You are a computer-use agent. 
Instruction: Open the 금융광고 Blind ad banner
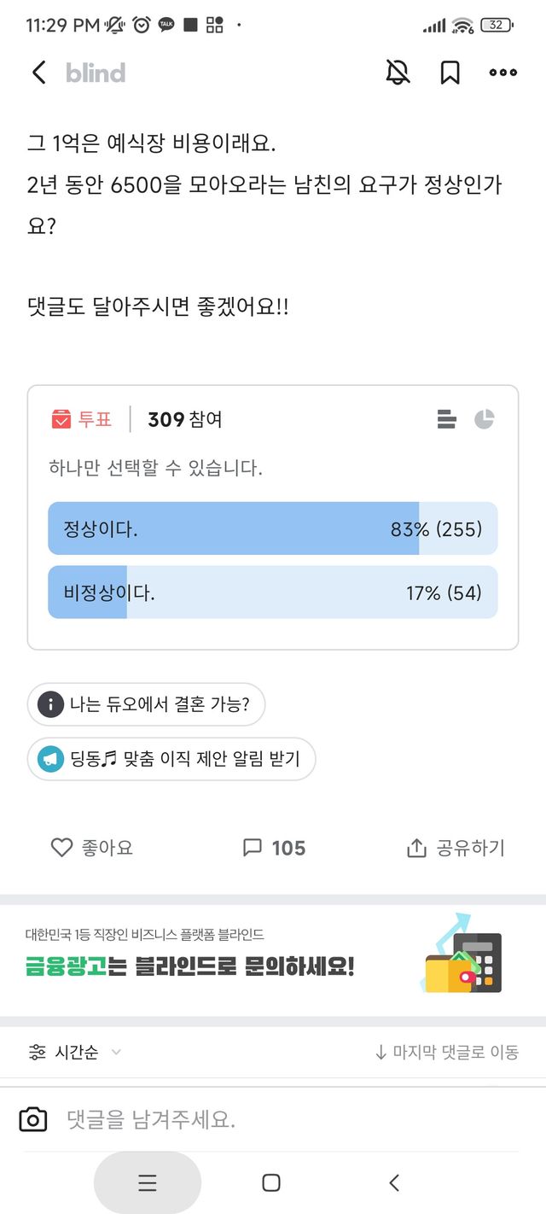pos(272,956)
